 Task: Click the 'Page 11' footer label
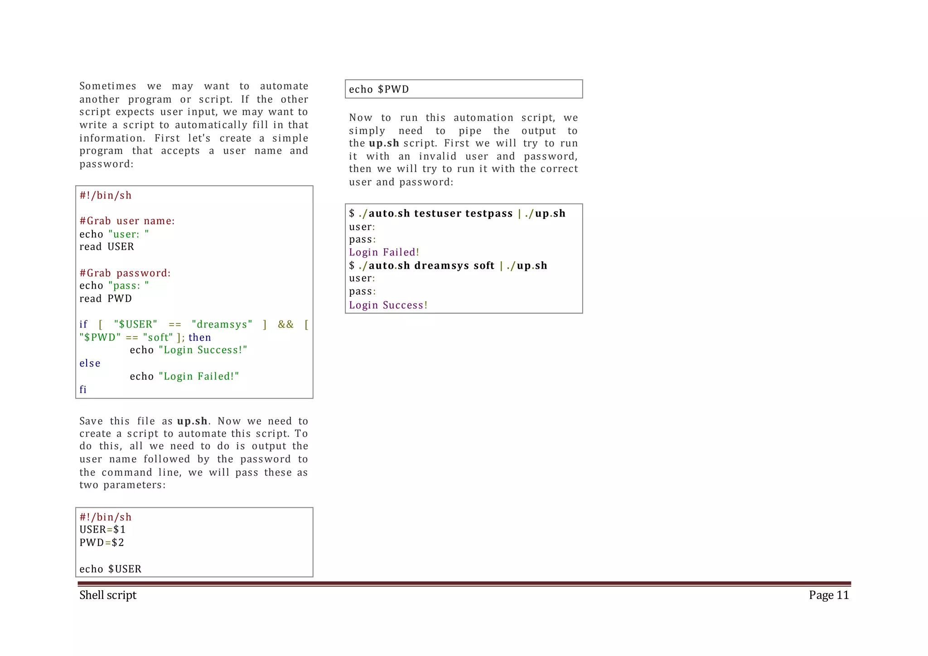829,595
